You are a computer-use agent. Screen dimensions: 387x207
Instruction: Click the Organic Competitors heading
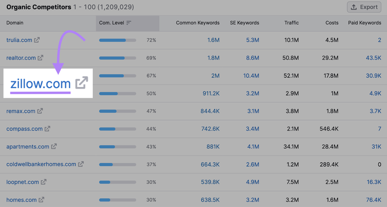click(x=39, y=7)
